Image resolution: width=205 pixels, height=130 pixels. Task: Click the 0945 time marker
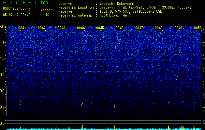(100, 28)
